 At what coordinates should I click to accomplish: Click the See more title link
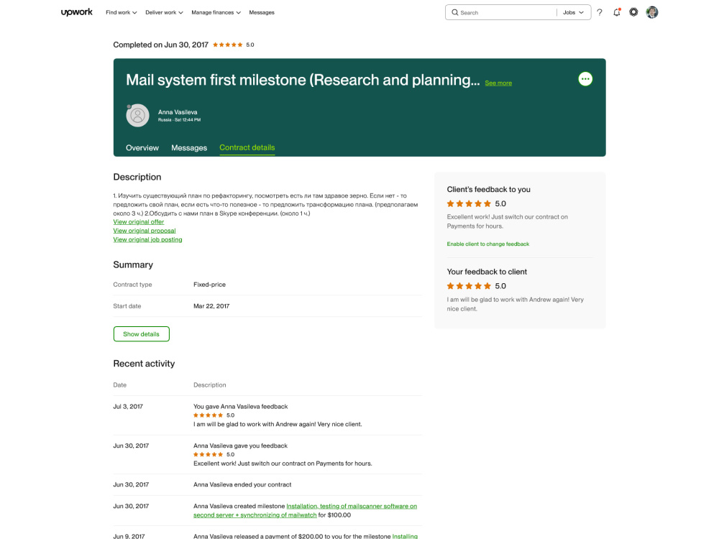click(498, 83)
